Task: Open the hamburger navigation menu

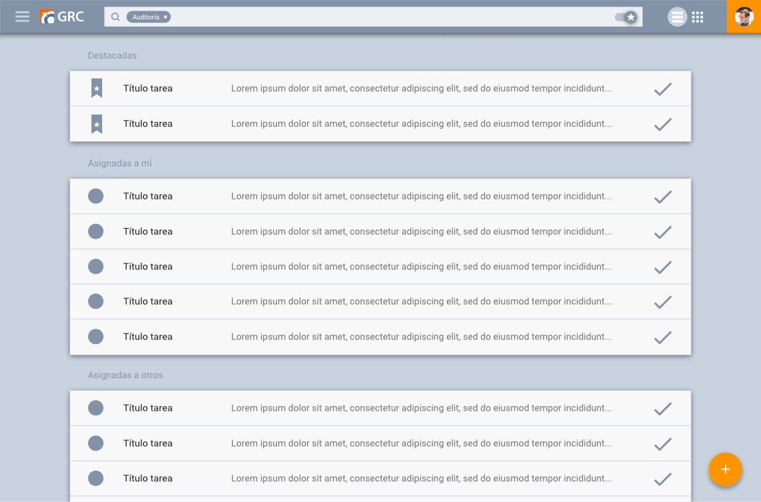Action: click(x=22, y=17)
